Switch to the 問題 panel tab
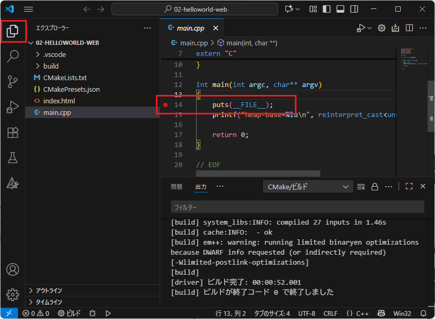Image resolution: width=435 pixels, height=319 pixels. (177, 187)
